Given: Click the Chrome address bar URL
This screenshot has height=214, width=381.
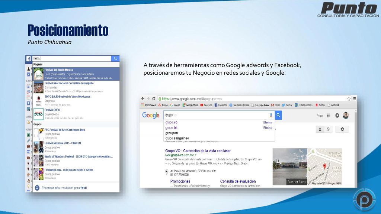Looking at the screenshot, I should 192,99.
